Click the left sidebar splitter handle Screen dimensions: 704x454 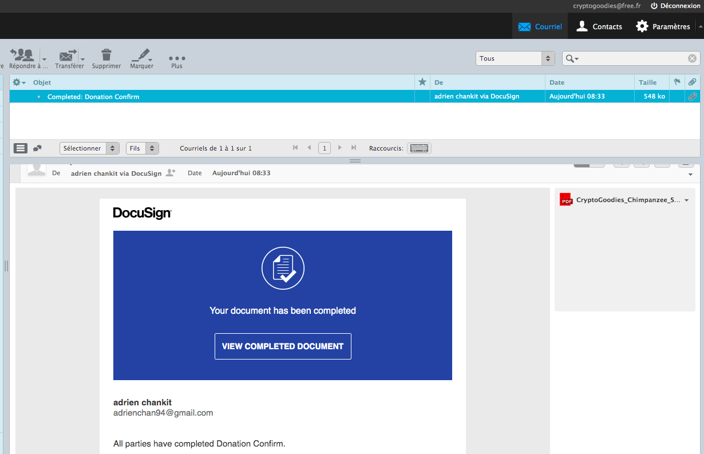[6, 265]
